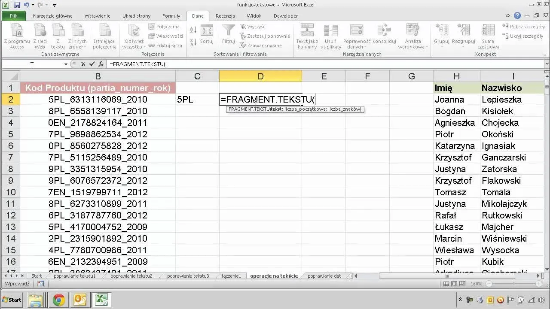
Task: Click the Usuń duplikaty icon
Action: click(x=330, y=35)
